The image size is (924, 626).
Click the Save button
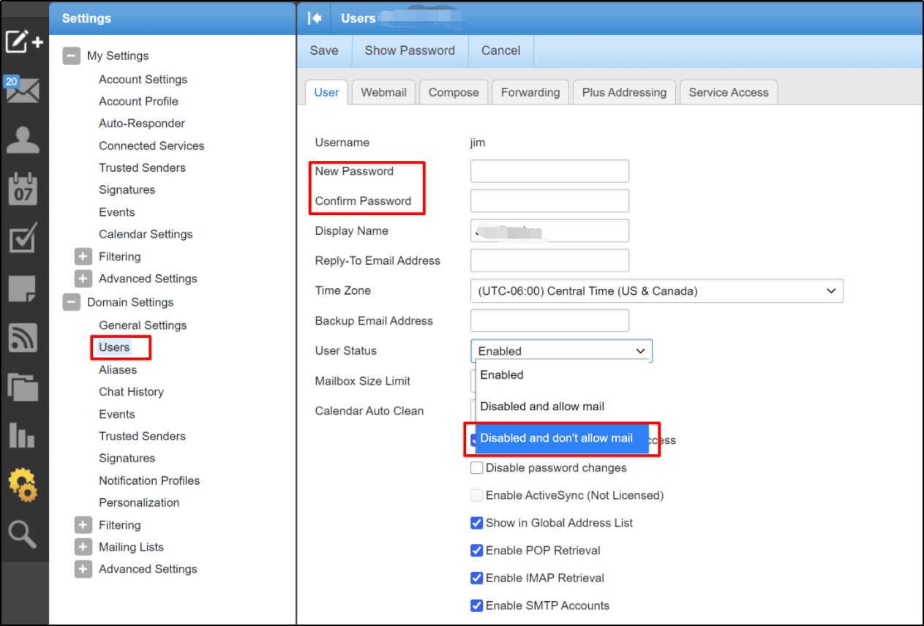pos(324,50)
